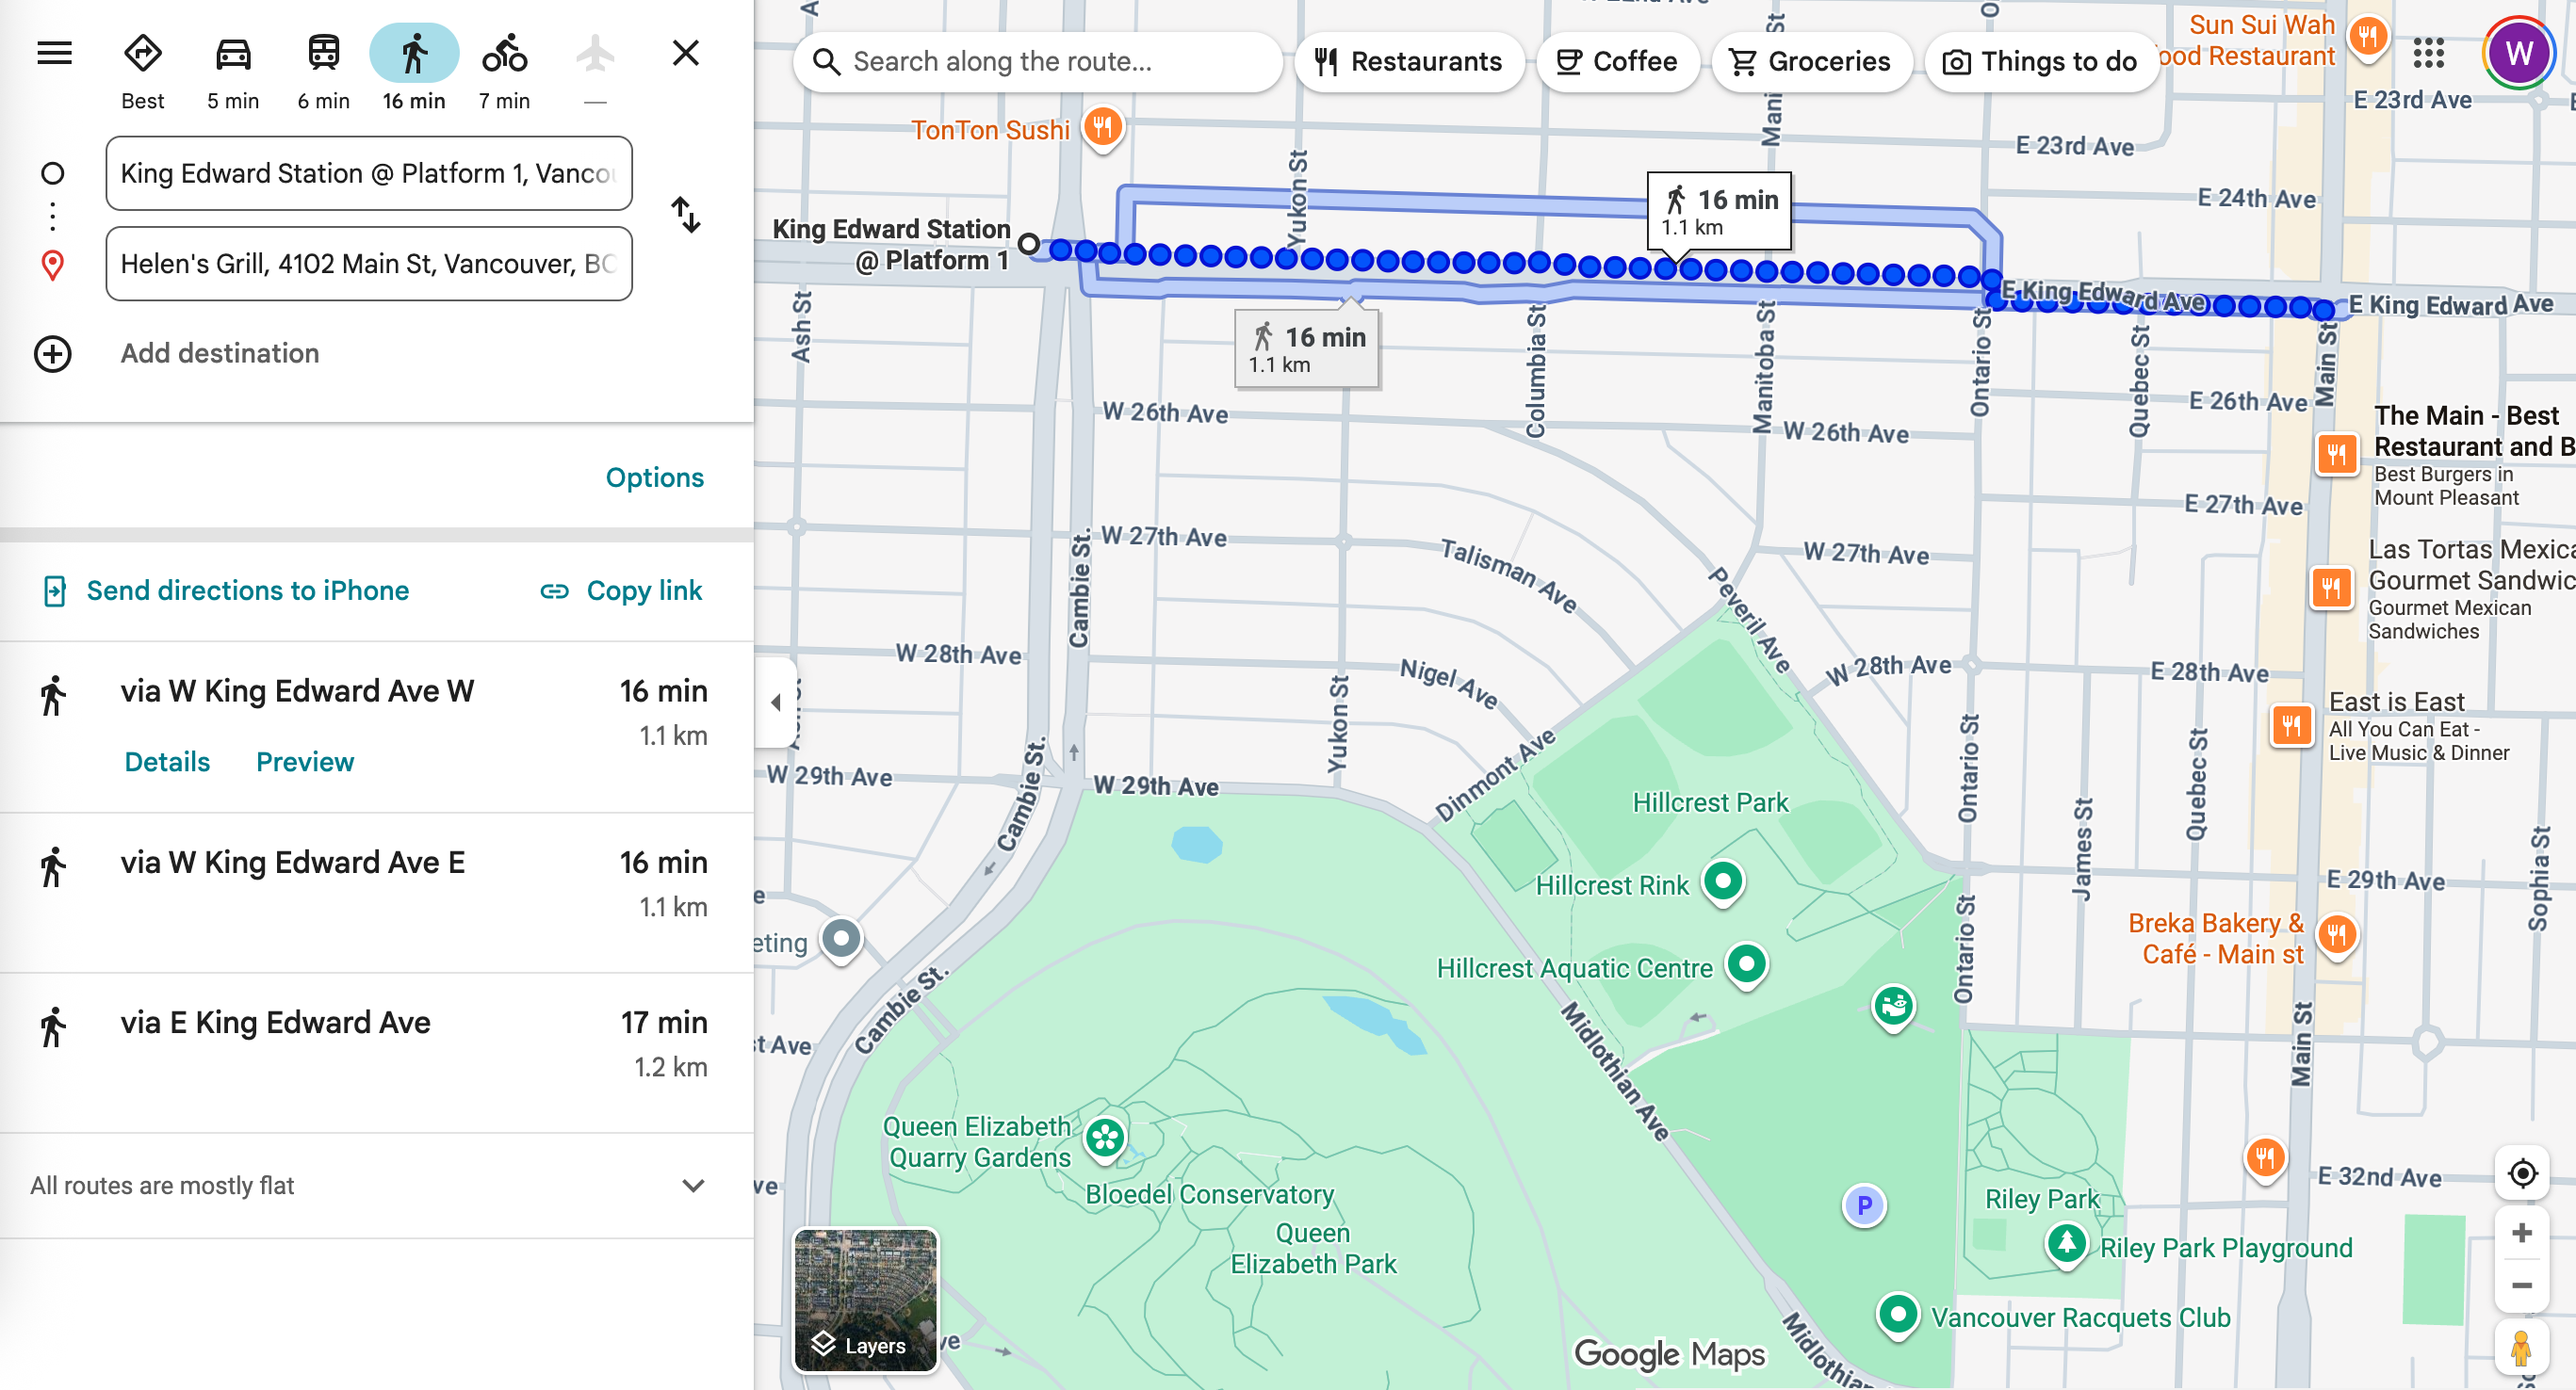Image resolution: width=2576 pixels, height=1390 pixels.
Task: Open the hamburger main menu
Action: (54, 53)
